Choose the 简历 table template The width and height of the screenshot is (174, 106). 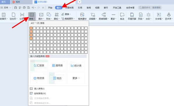[57, 78]
